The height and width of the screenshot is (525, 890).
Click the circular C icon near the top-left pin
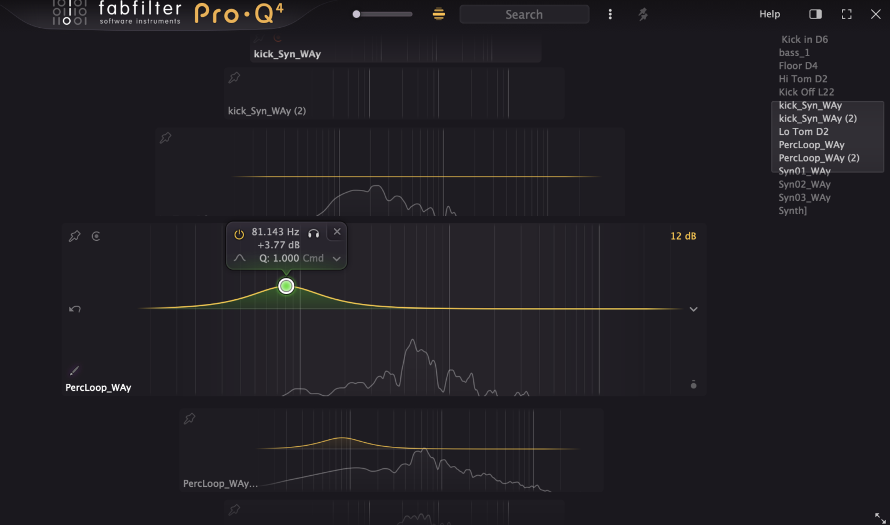tap(96, 236)
